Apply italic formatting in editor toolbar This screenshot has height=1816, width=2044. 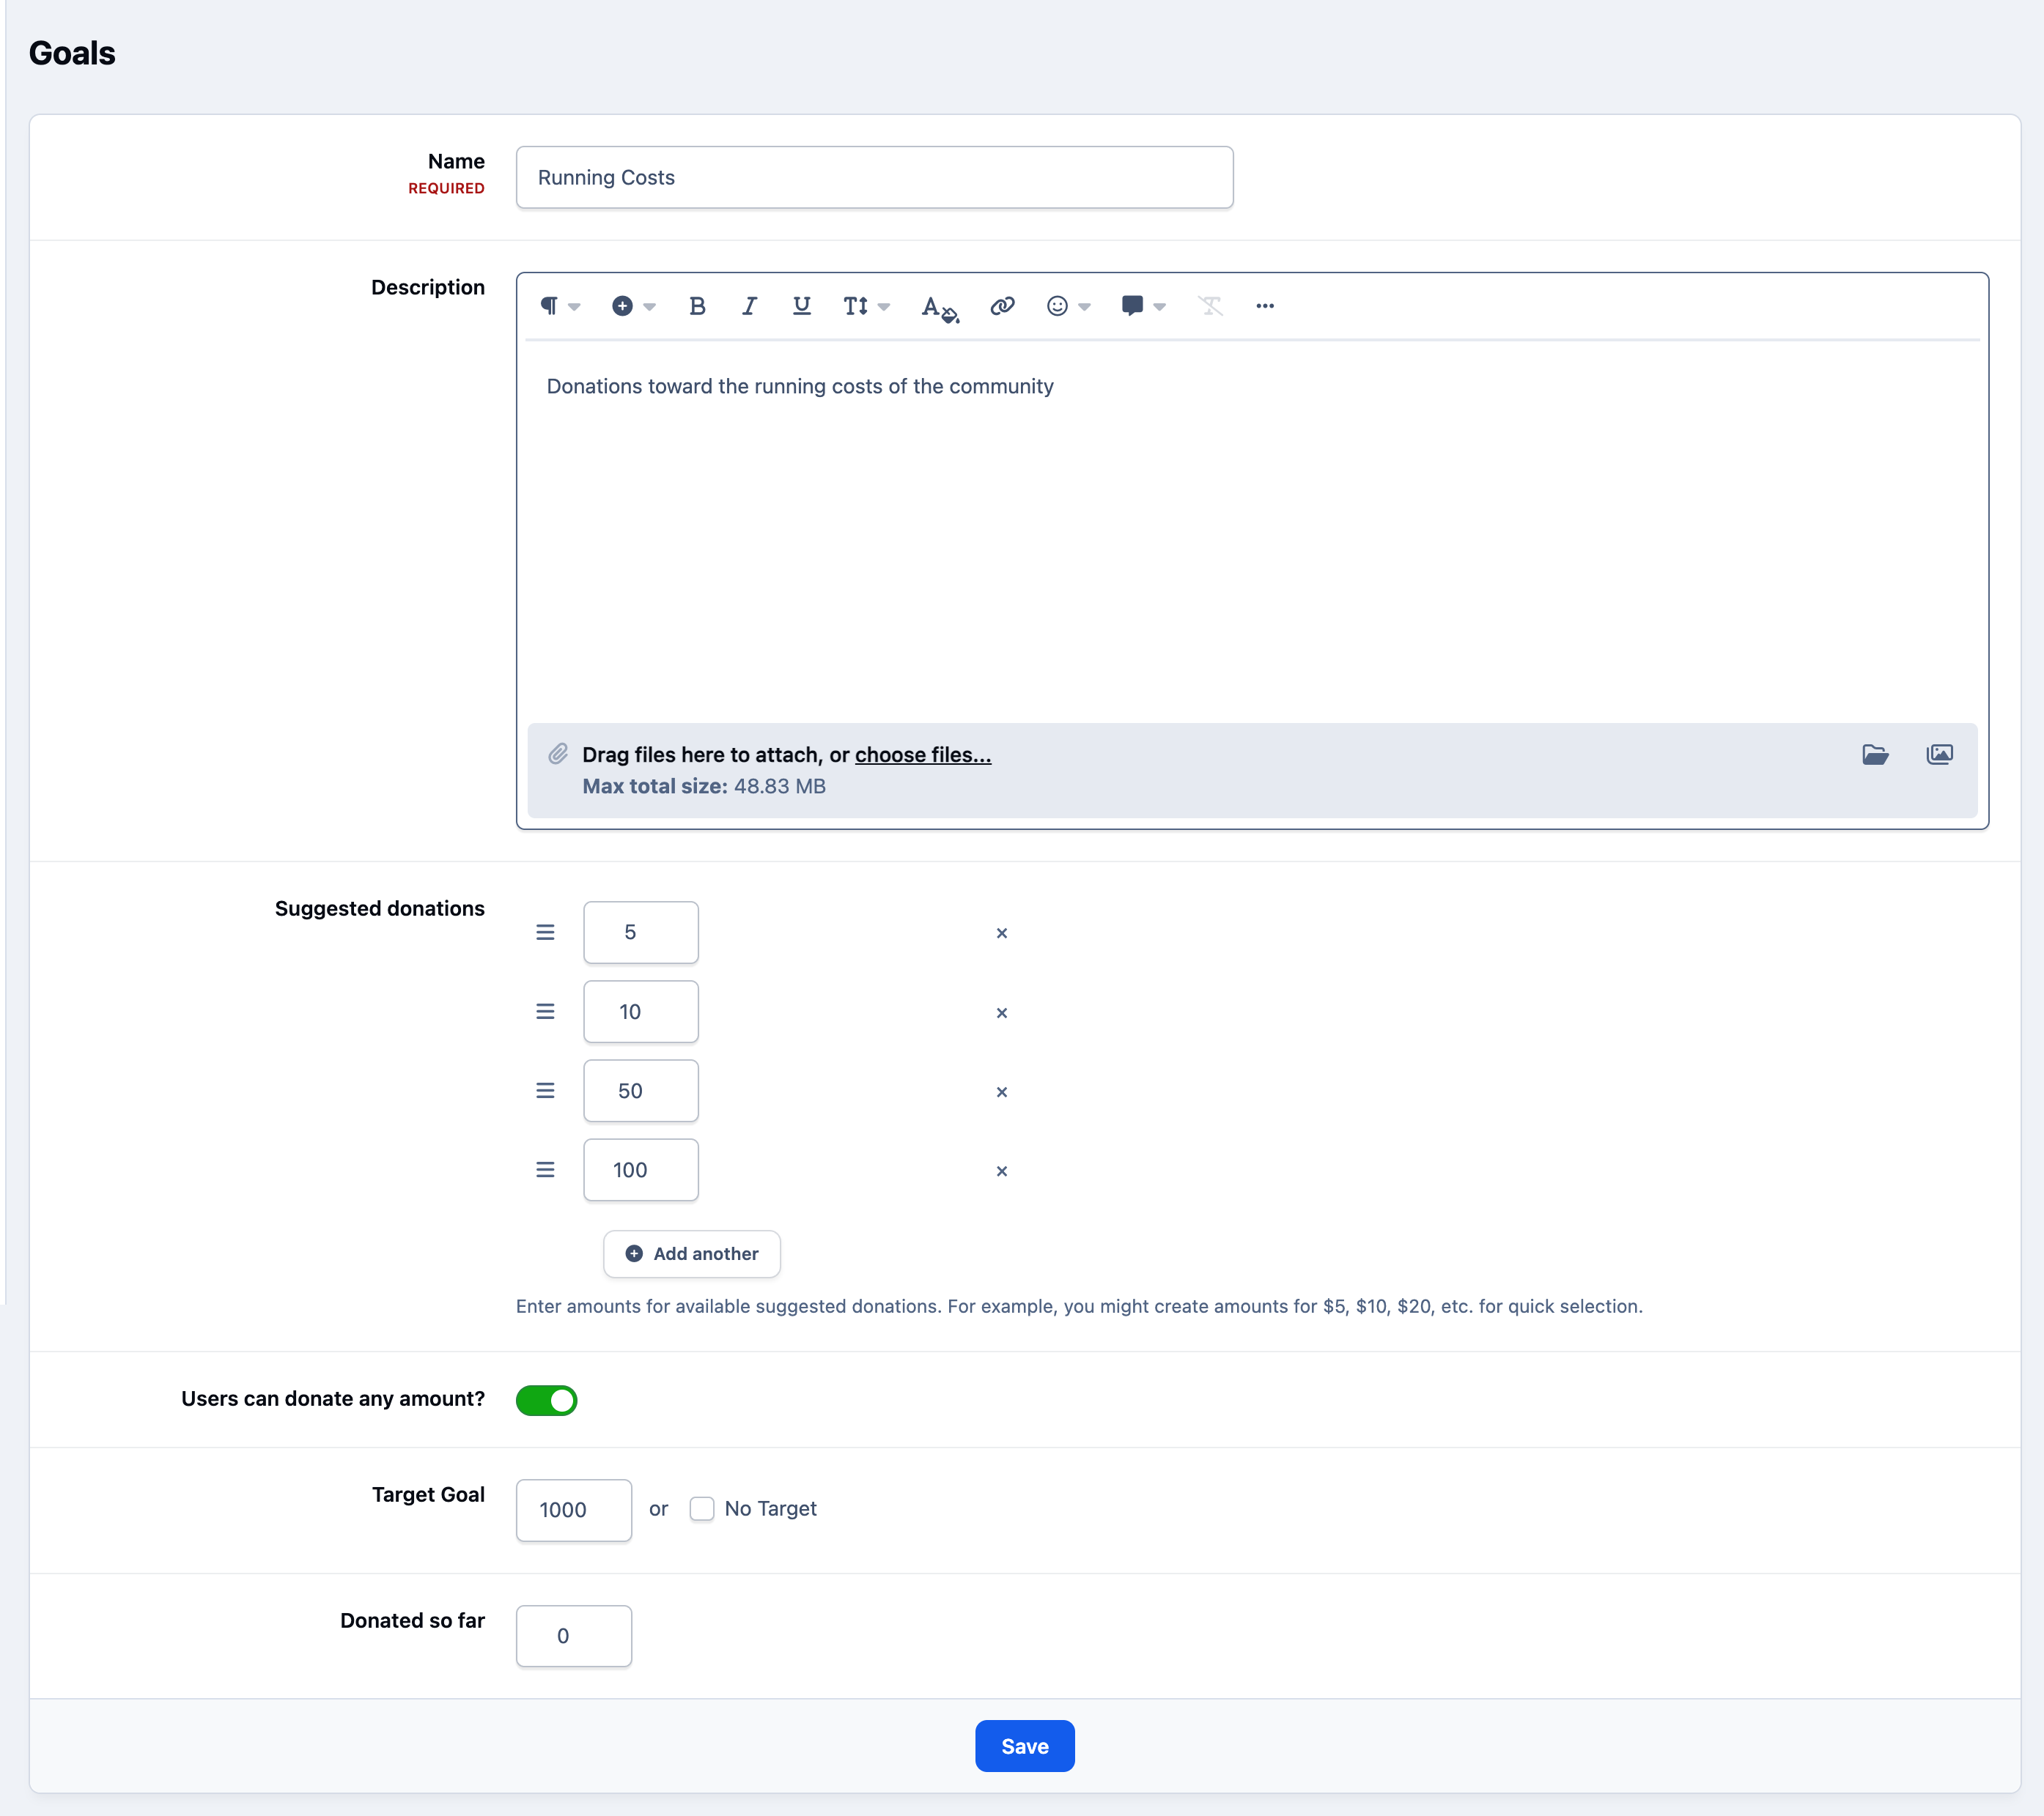(x=749, y=305)
